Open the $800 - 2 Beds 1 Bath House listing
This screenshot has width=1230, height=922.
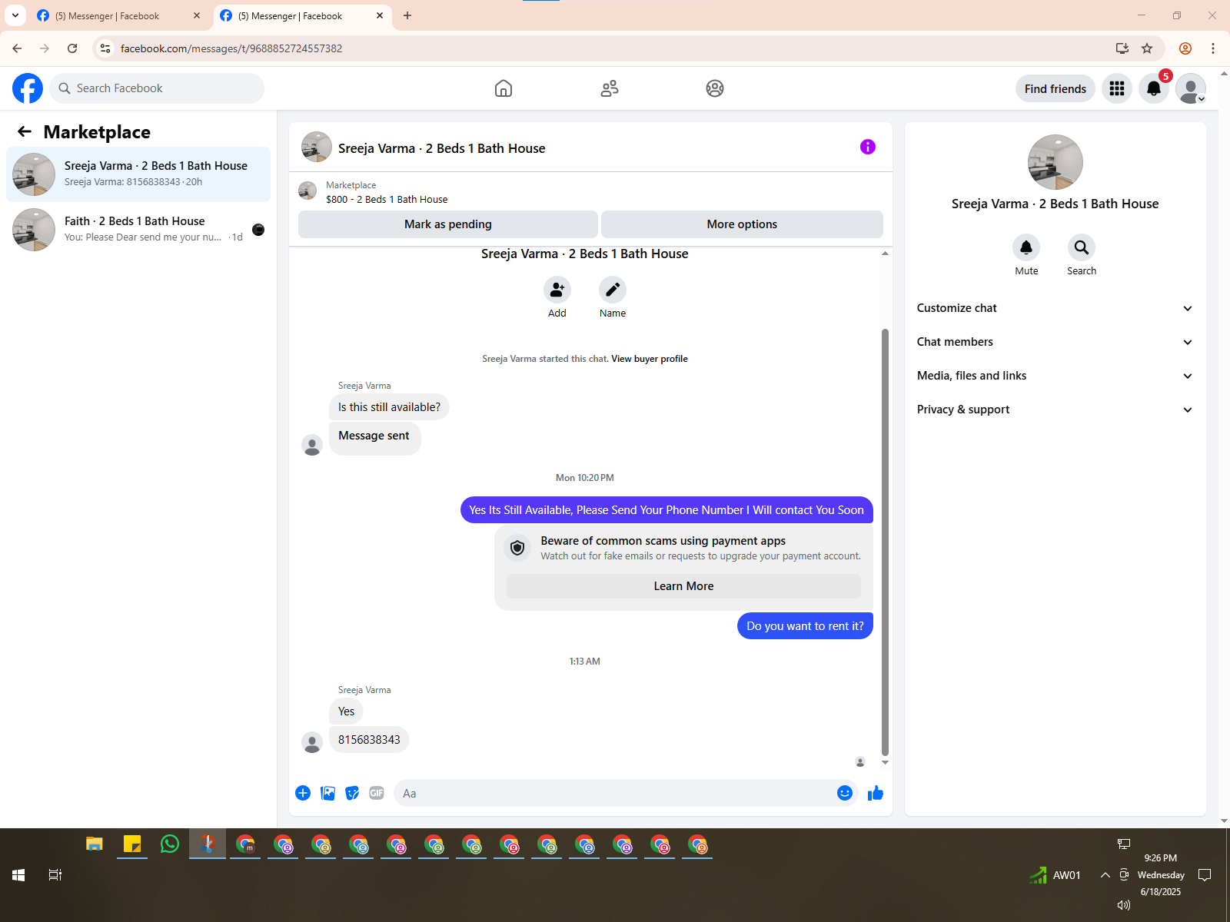pos(387,199)
